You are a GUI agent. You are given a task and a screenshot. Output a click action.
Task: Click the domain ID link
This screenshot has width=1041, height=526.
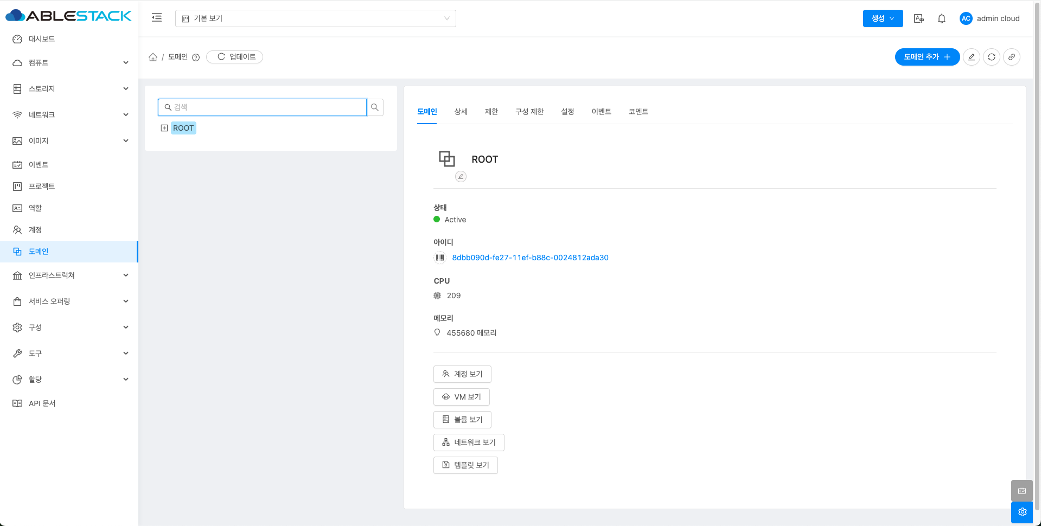(x=530, y=258)
